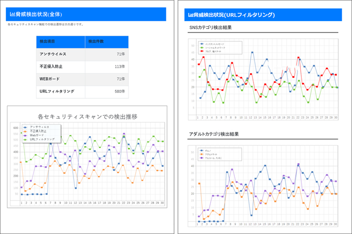Select the 脅威検出状況(URLフィルタリング) header title
Viewport: 352px width, 234px height.
(x=234, y=15)
